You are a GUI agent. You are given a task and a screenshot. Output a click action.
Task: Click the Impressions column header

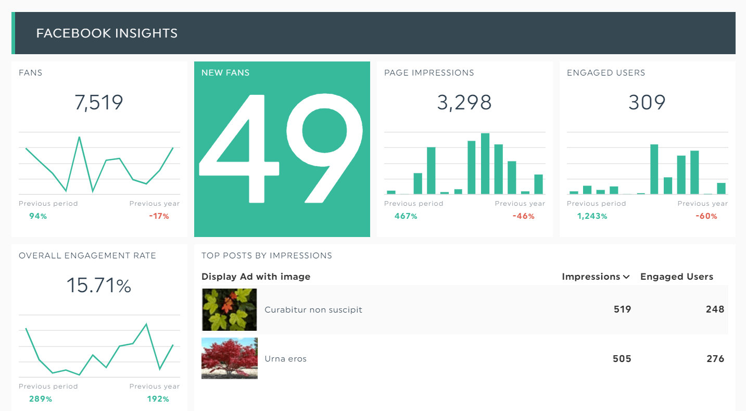pyautogui.click(x=591, y=277)
